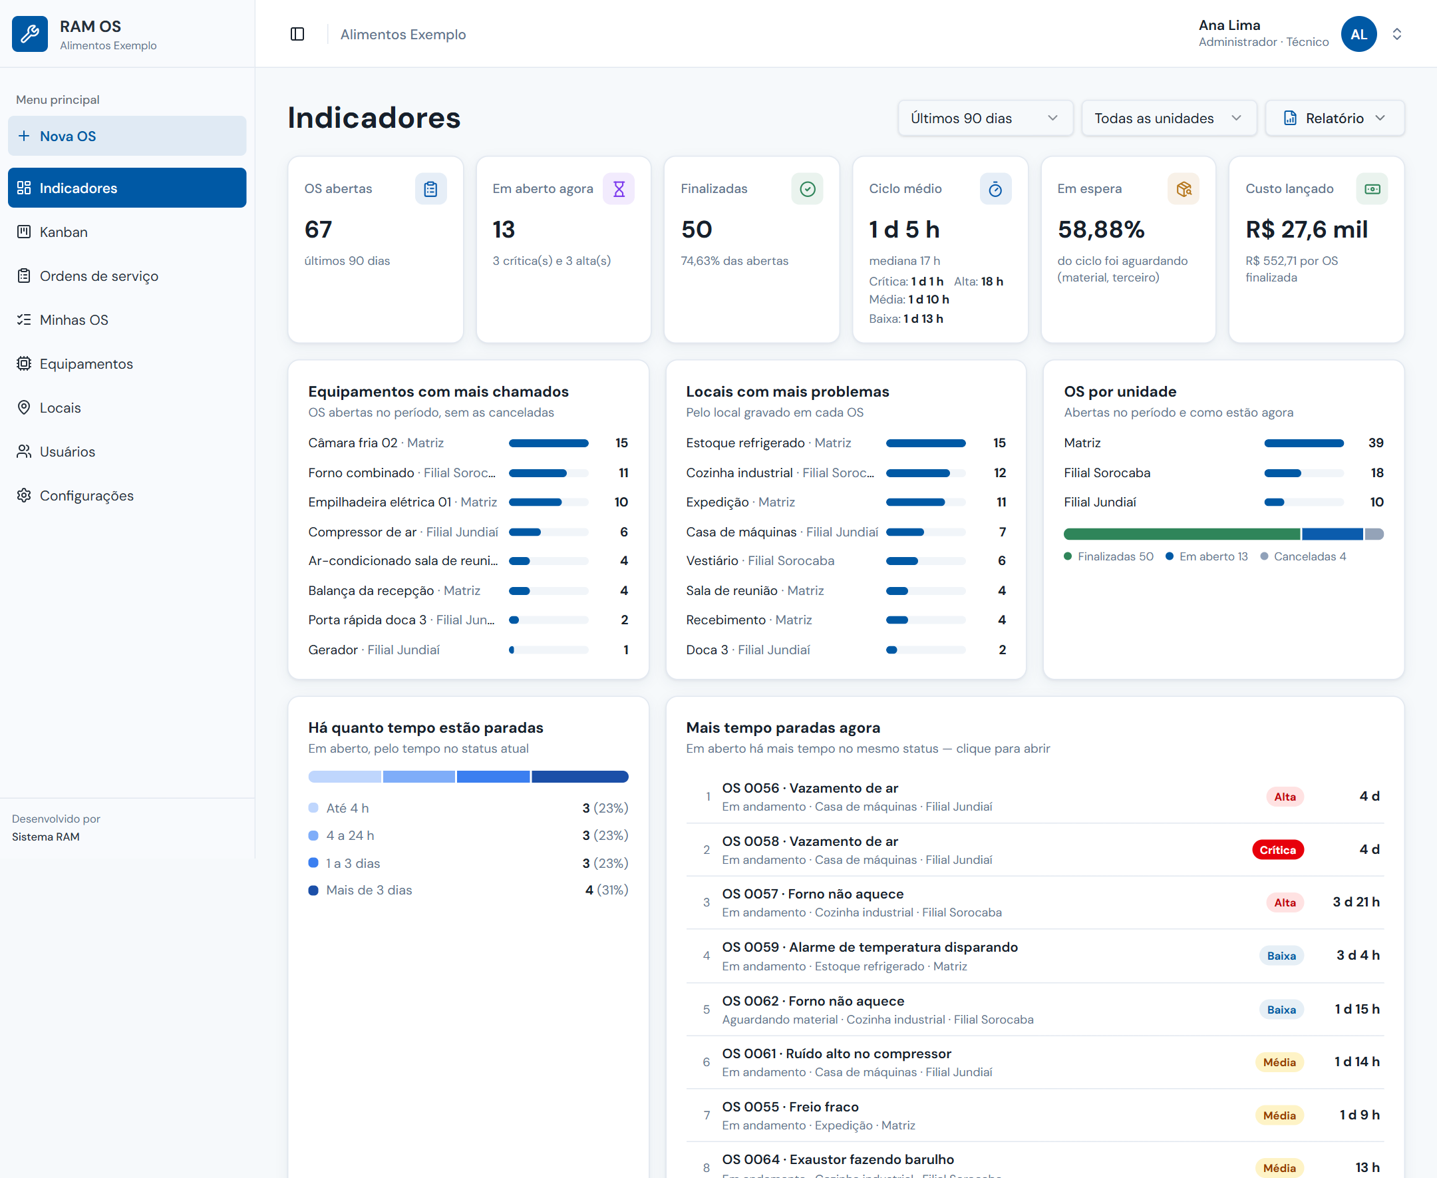Click the Equipamentos chip icon in sidebar
The image size is (1437, 1178).
[24, 363]
